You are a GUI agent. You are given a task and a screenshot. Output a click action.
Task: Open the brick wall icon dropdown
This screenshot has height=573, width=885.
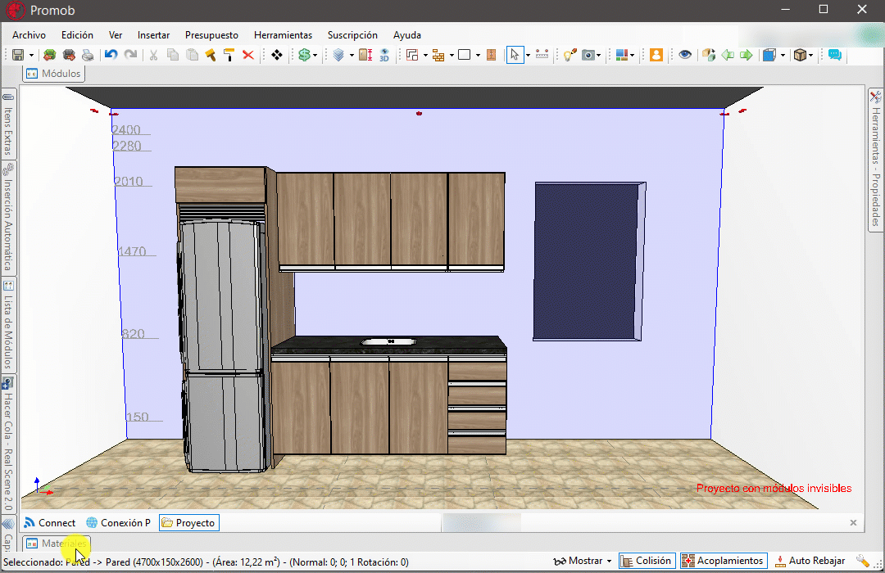[452, 56]
